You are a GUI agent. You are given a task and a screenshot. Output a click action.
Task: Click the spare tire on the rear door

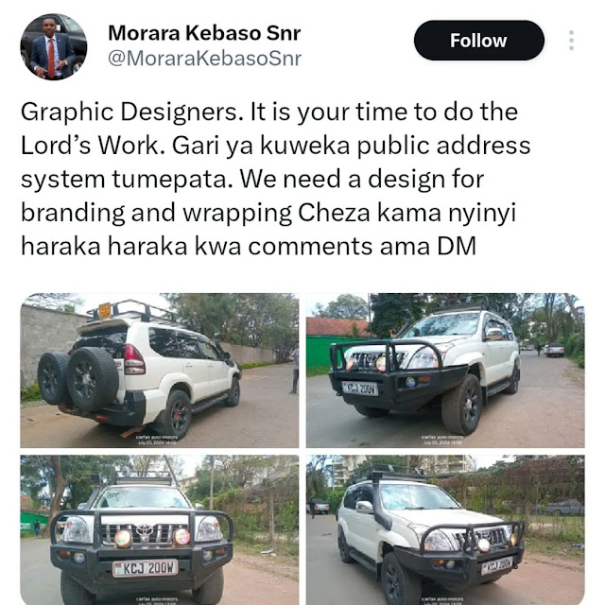coord(93,378)
